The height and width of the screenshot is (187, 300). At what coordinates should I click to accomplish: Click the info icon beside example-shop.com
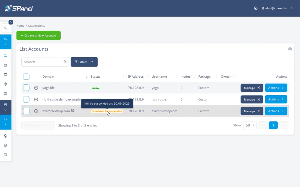[x=73, y=110]
